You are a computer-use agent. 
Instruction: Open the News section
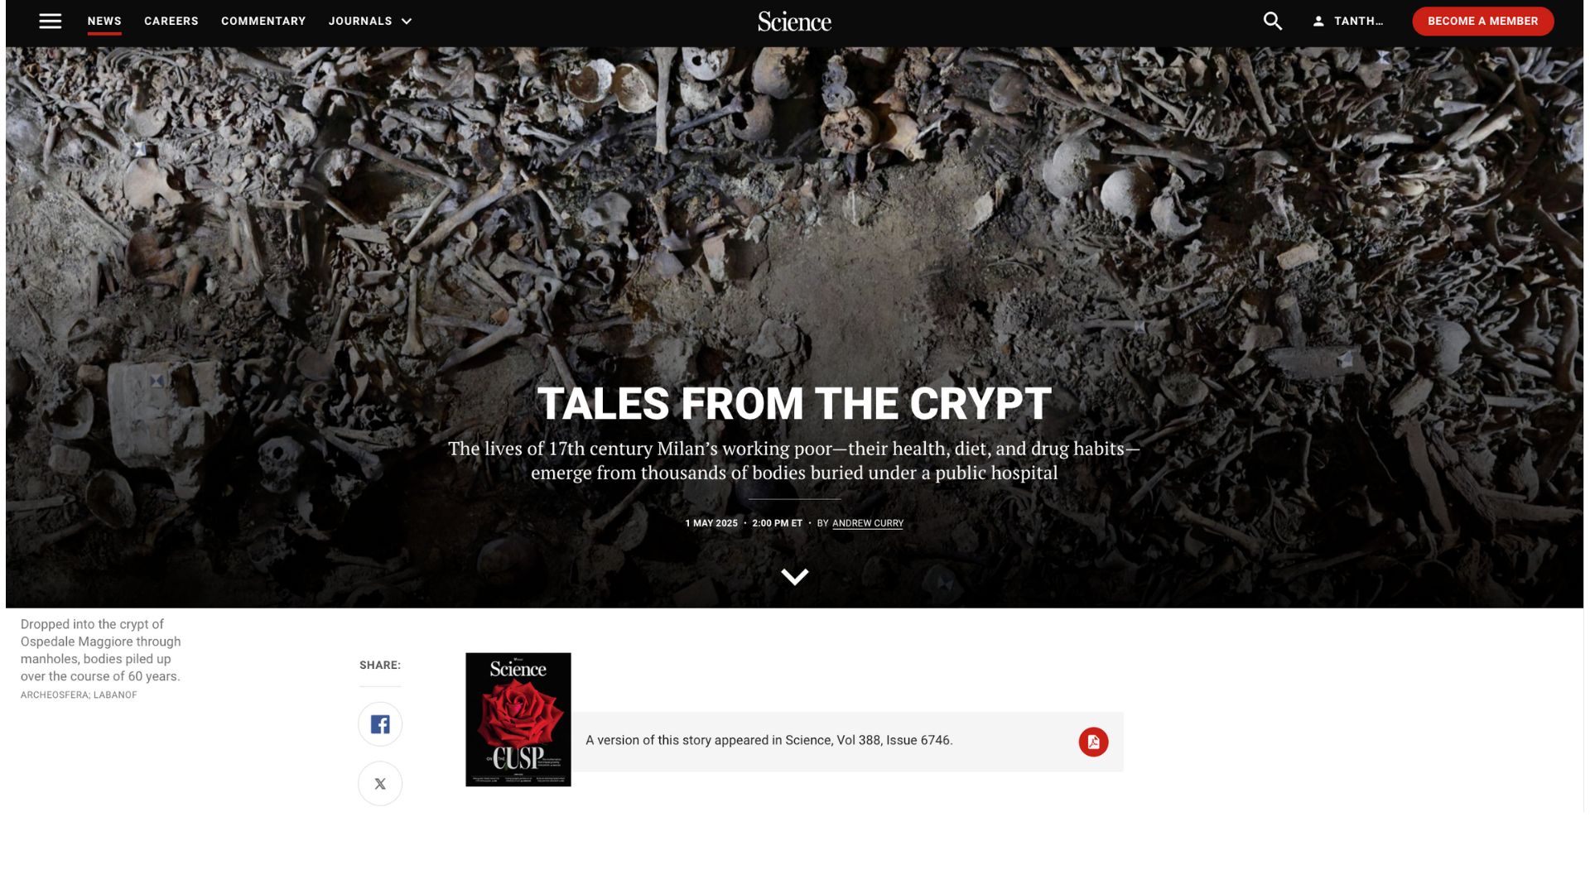pos(104,22)
